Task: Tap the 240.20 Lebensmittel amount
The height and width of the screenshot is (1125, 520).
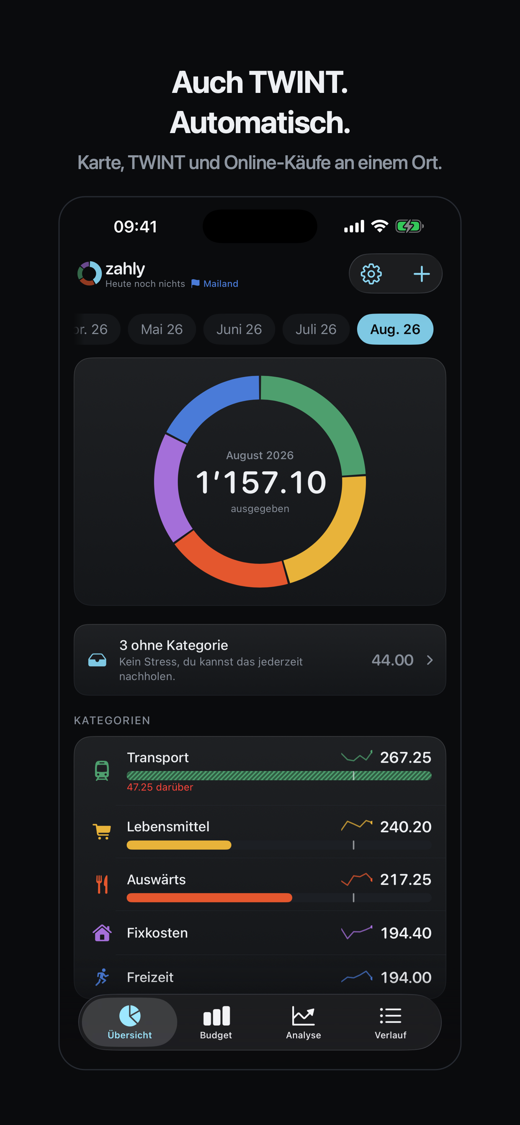Action: pos(406,827)
